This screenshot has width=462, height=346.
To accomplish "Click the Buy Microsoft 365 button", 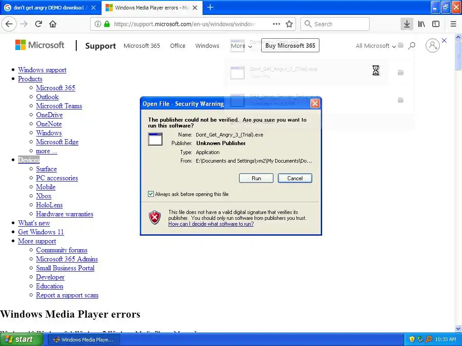I will (290, 46).
